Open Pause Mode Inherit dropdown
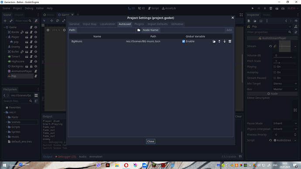This screenshot has height=169, width=301. [285, 123]
